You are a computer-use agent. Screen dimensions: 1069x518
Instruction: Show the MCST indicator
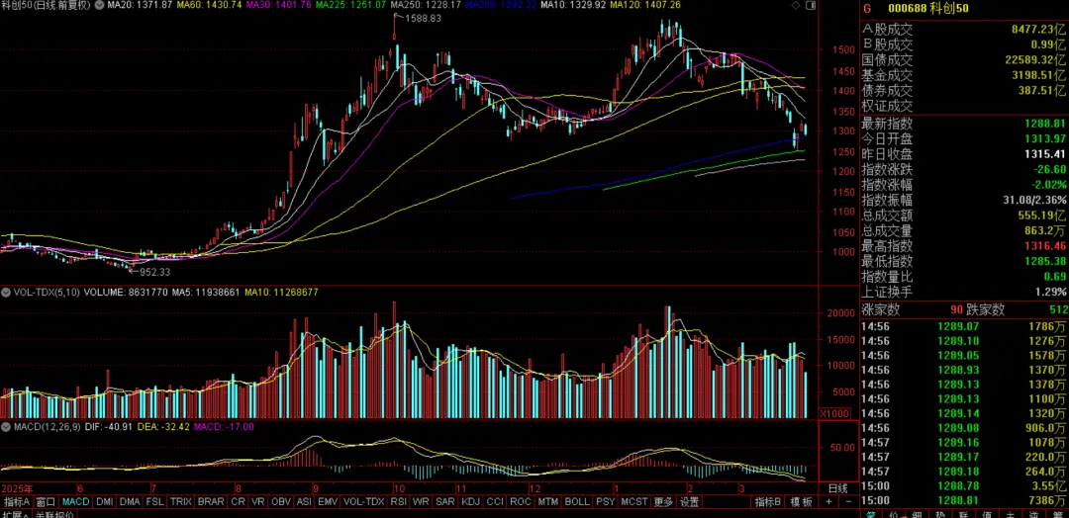click(634, 501)
